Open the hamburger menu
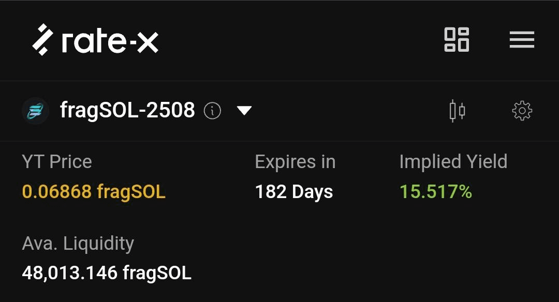This screenshot has width=559, height=302. [522, 39]
